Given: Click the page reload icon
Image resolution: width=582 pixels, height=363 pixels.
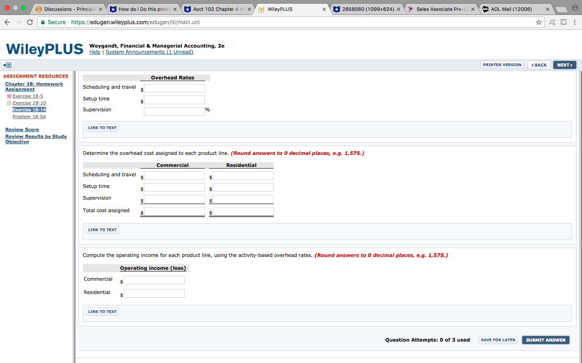Looking at the screenshot, I should pyautogui.click(x=30, y=22).
